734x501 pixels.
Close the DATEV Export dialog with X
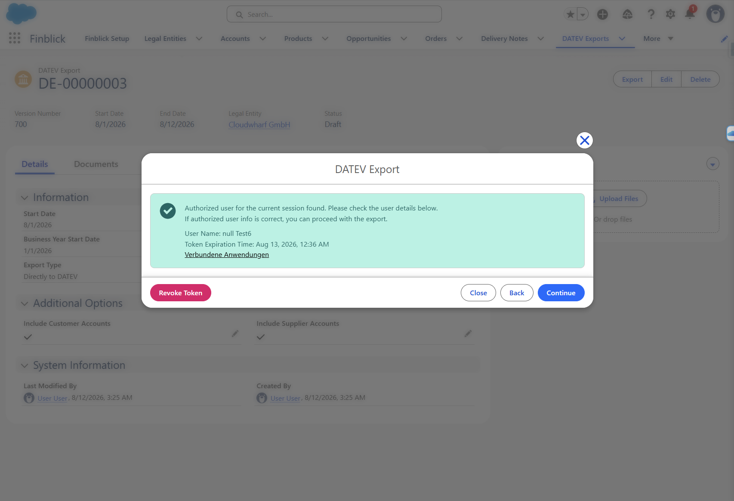(x=584, y=140)
